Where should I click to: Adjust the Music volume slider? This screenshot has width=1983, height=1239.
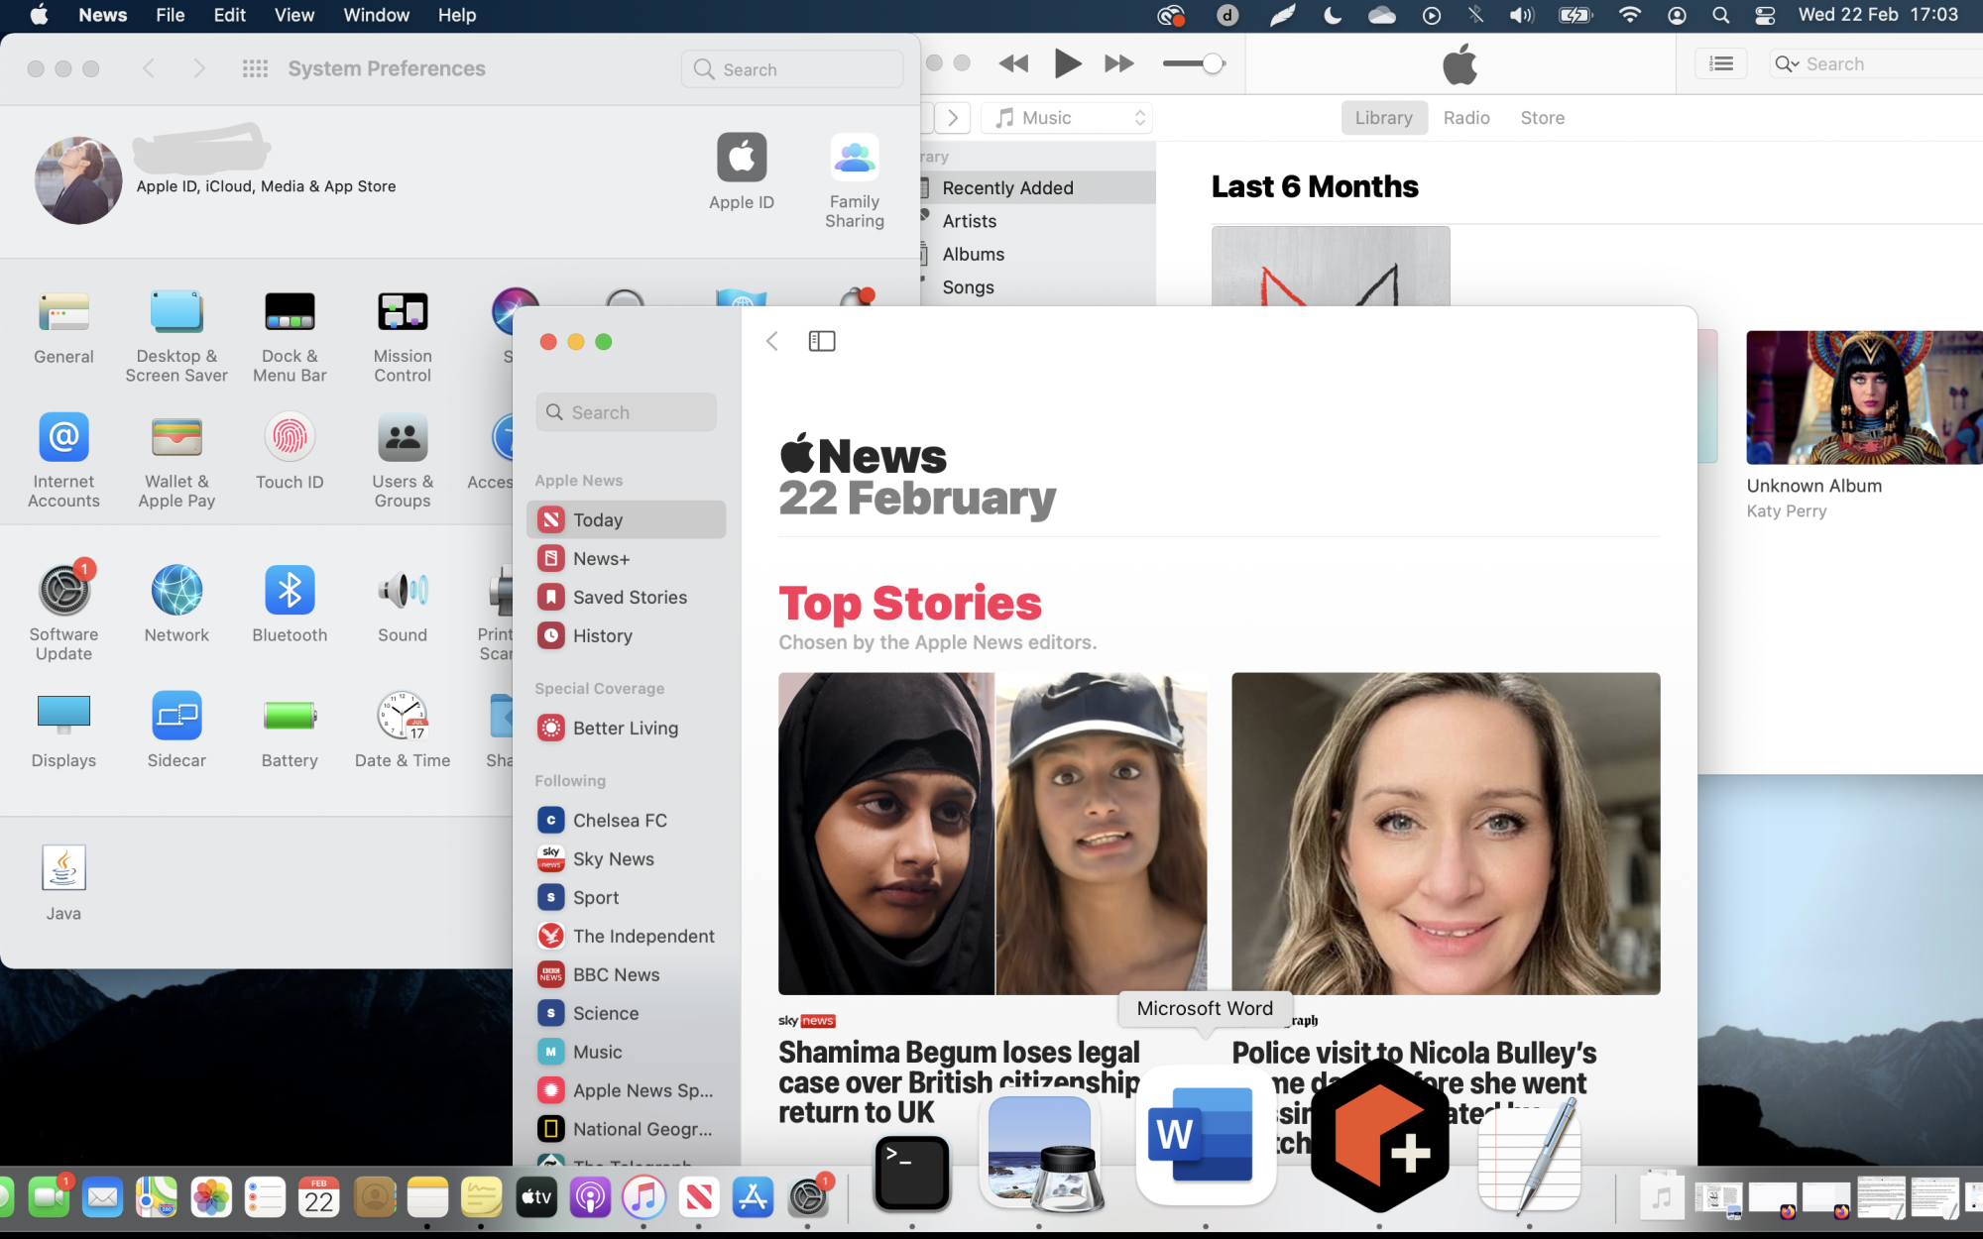click(x=1212, y=64)
